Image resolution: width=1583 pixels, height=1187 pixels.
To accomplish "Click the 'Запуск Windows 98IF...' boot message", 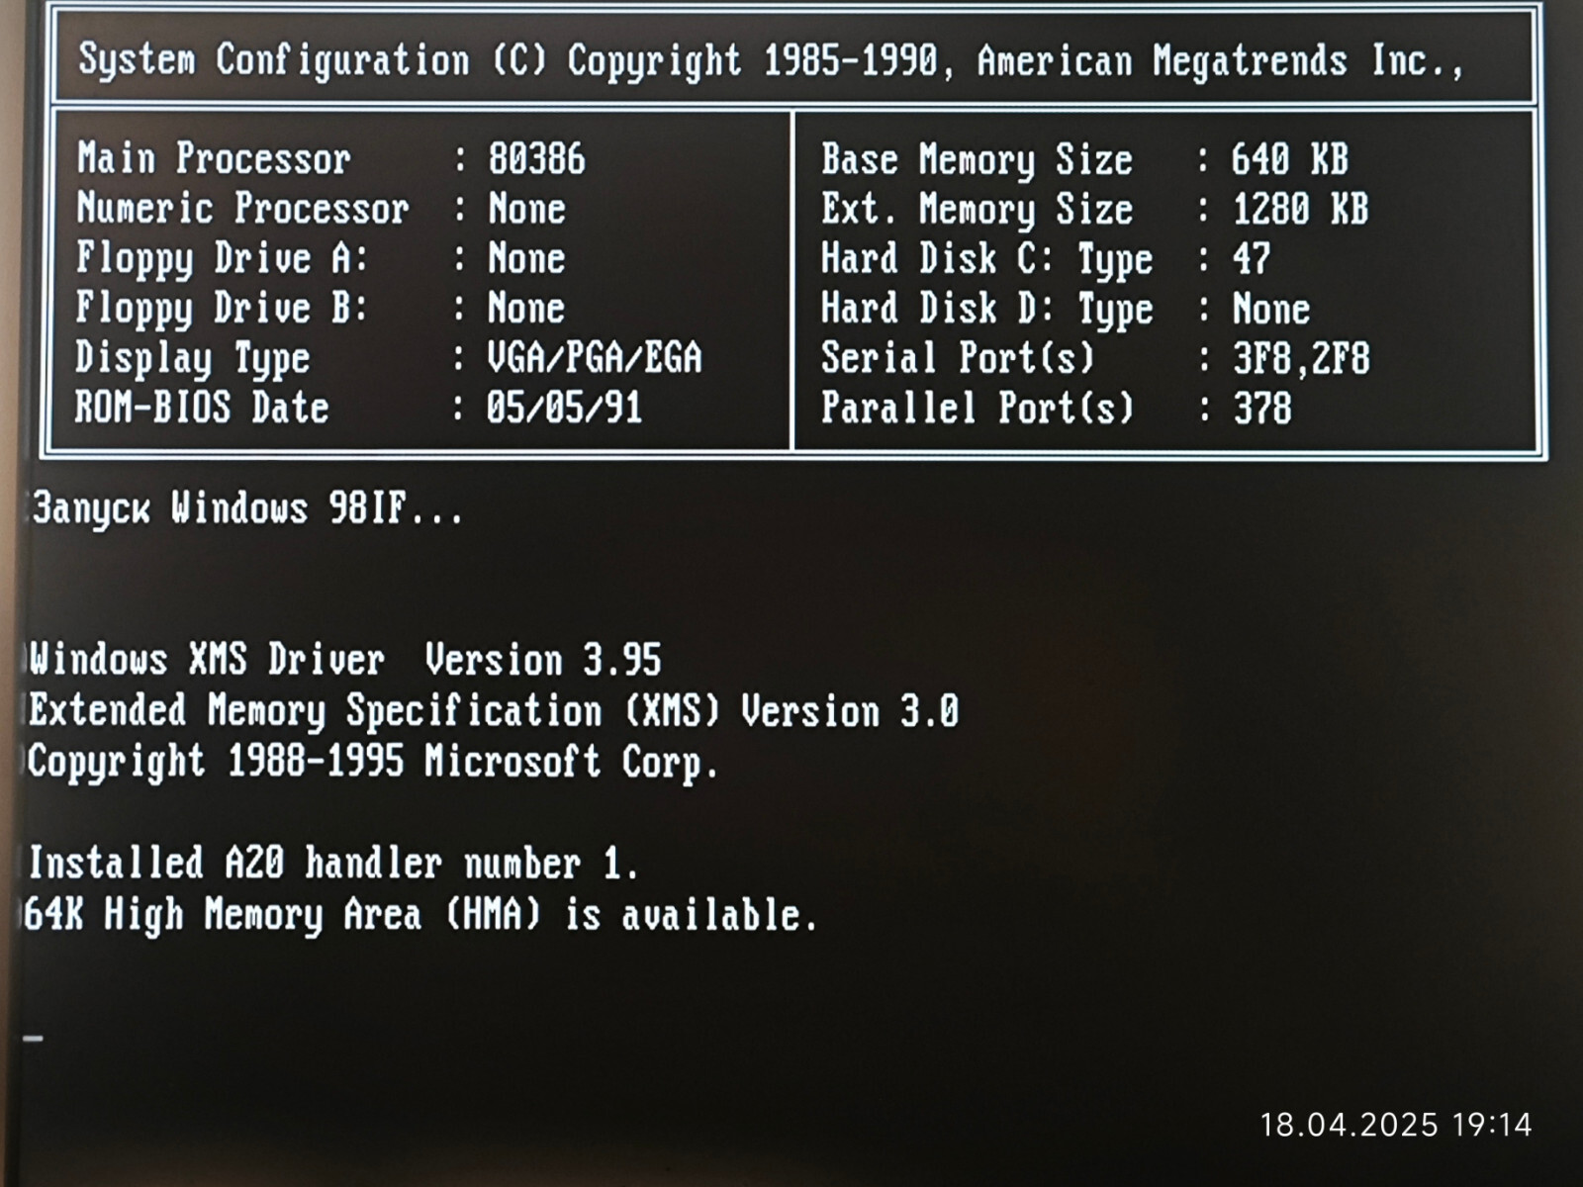I will (247, 508).
